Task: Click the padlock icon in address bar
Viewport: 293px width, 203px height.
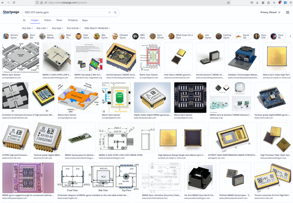Action: [x=41, y=3]
